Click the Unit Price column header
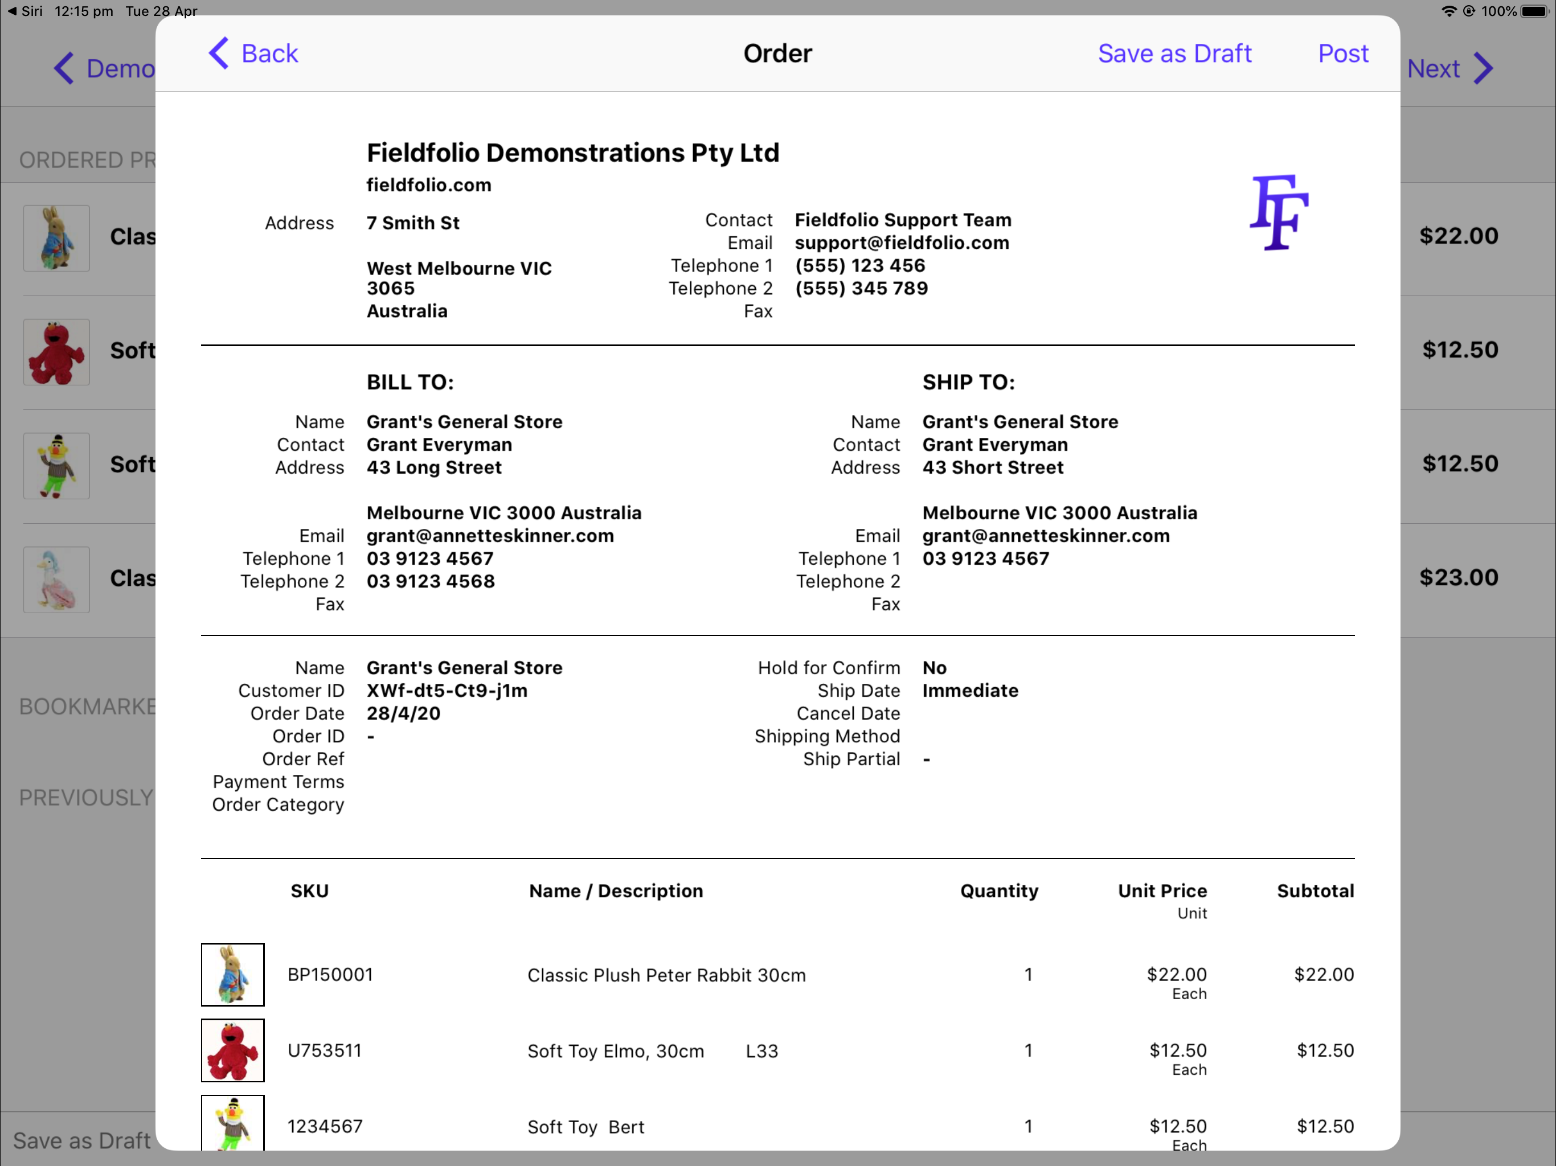The width and height of the screenshot is (1556, 1166). coord(1162,891)
